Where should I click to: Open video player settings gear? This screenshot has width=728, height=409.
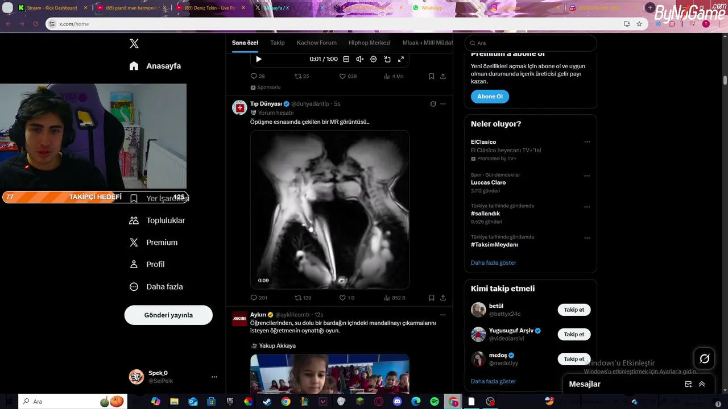[x=374, y=59]
